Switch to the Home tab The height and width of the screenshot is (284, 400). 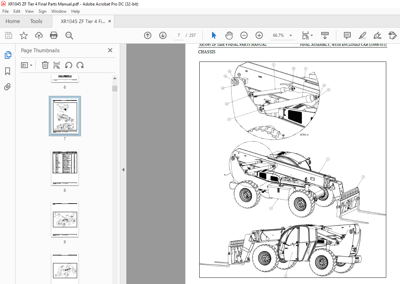click(13, 21)
